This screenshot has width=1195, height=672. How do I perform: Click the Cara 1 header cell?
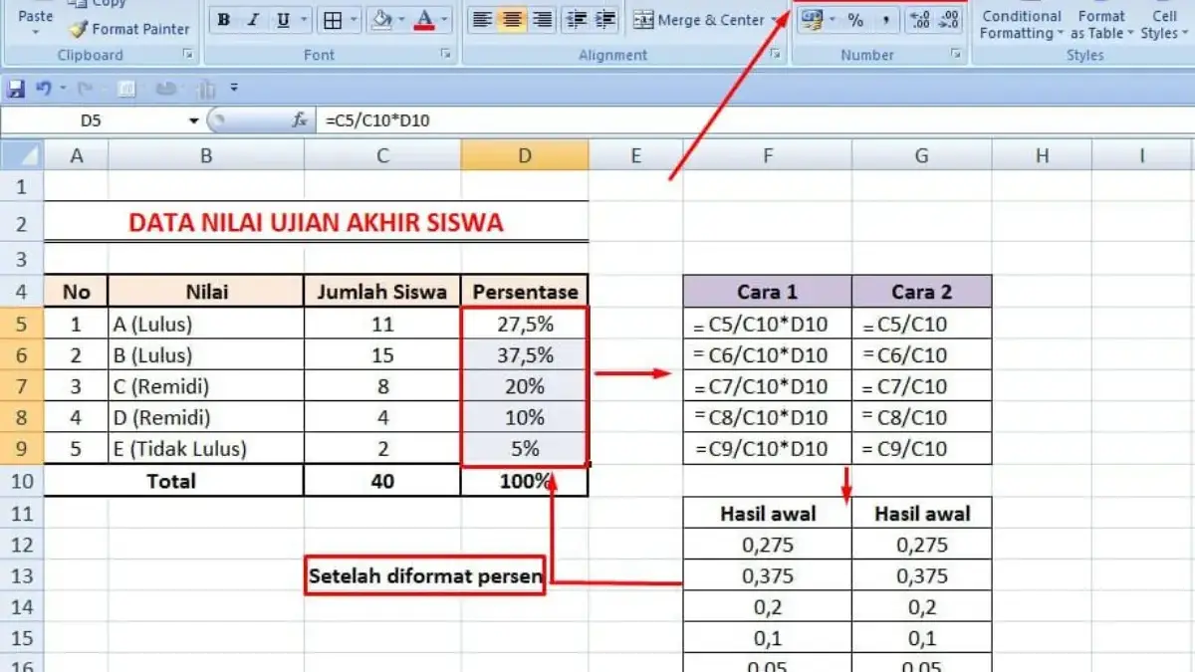pos(767,292)
